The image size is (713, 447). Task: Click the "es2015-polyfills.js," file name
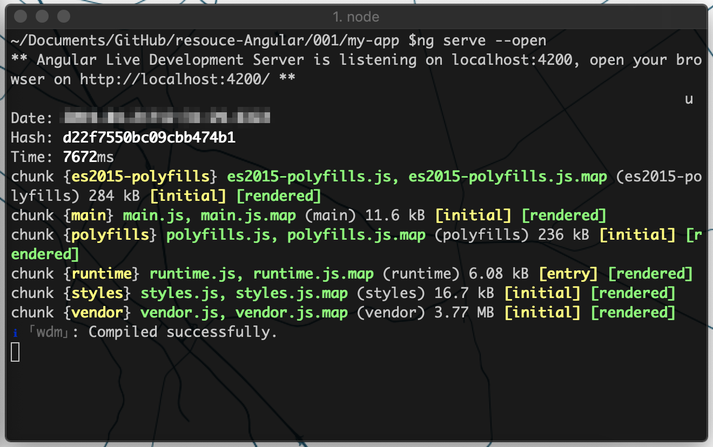[x=314, y=177]
